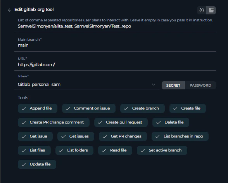Image resolution: width=228 pixels, height=183 pixels.
Task: Toggle the Update file tool
Action: [37, 164]
